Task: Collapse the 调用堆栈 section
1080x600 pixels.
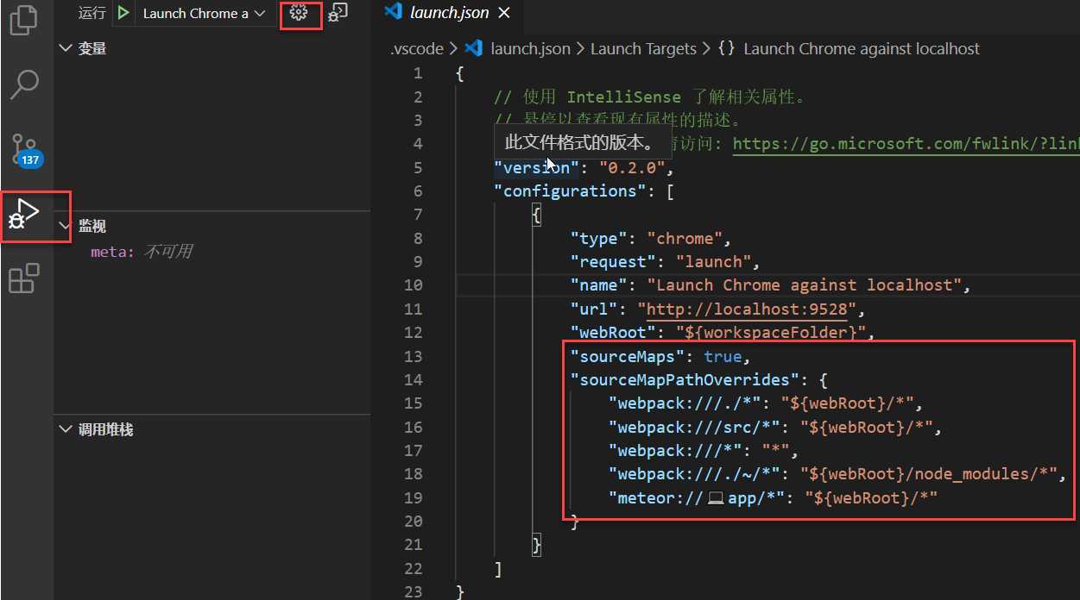Action: point(66,429)
